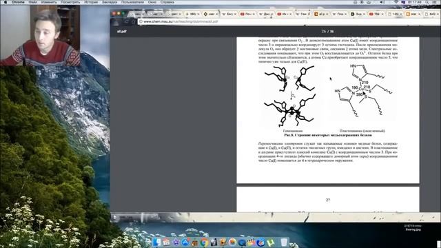Open the Пользователи menu
Screen dimensions: 441x248
click(132, 2)
